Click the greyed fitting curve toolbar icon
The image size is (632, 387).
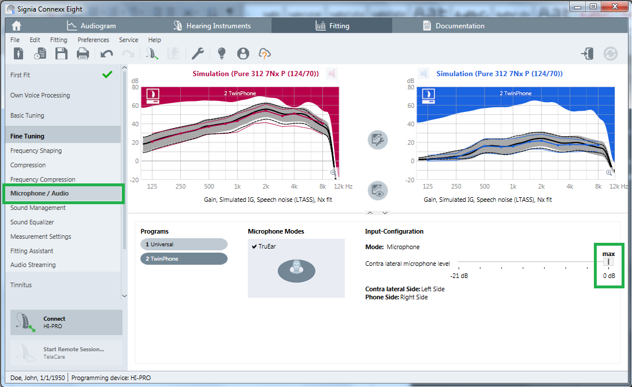point(174,54)
